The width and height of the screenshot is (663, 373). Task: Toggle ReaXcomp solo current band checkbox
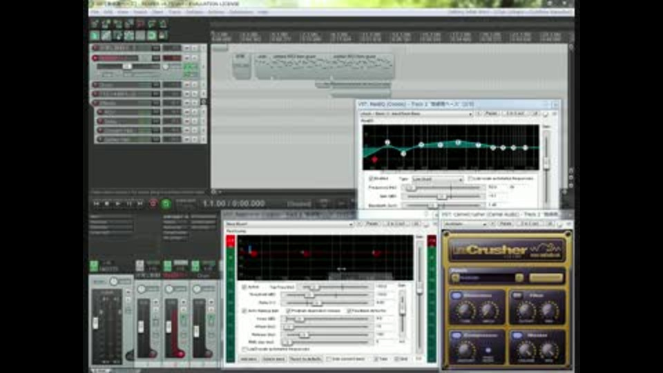329,359
